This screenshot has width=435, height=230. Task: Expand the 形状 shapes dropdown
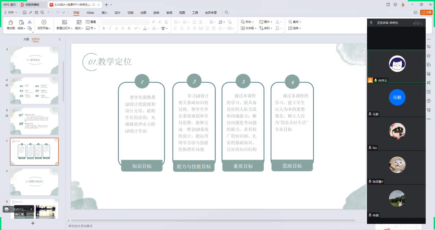(248, 22)
